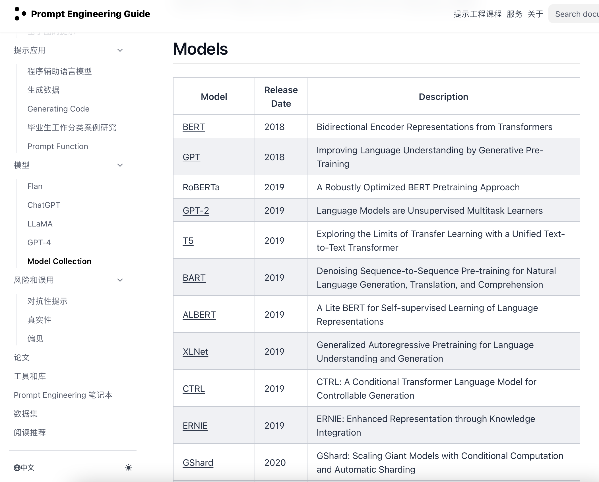Open the 中文 language selector
599x482 pixels.
coord(24,468)
